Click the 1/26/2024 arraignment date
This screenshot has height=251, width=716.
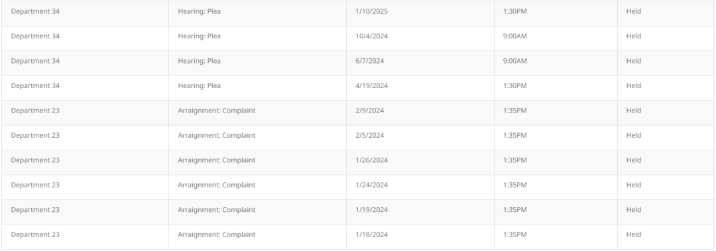coord(371,160)
